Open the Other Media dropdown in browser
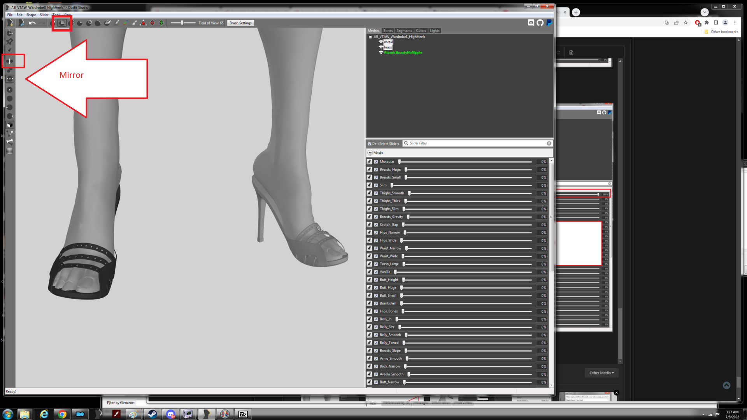The width and height of the screenshot is (747, 420). [601, 373]
